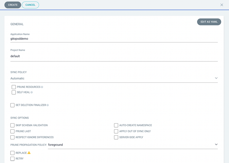Click the SYNC OPTIONS heading text
This screenshot has width=229, height=163.
(20, 118)
